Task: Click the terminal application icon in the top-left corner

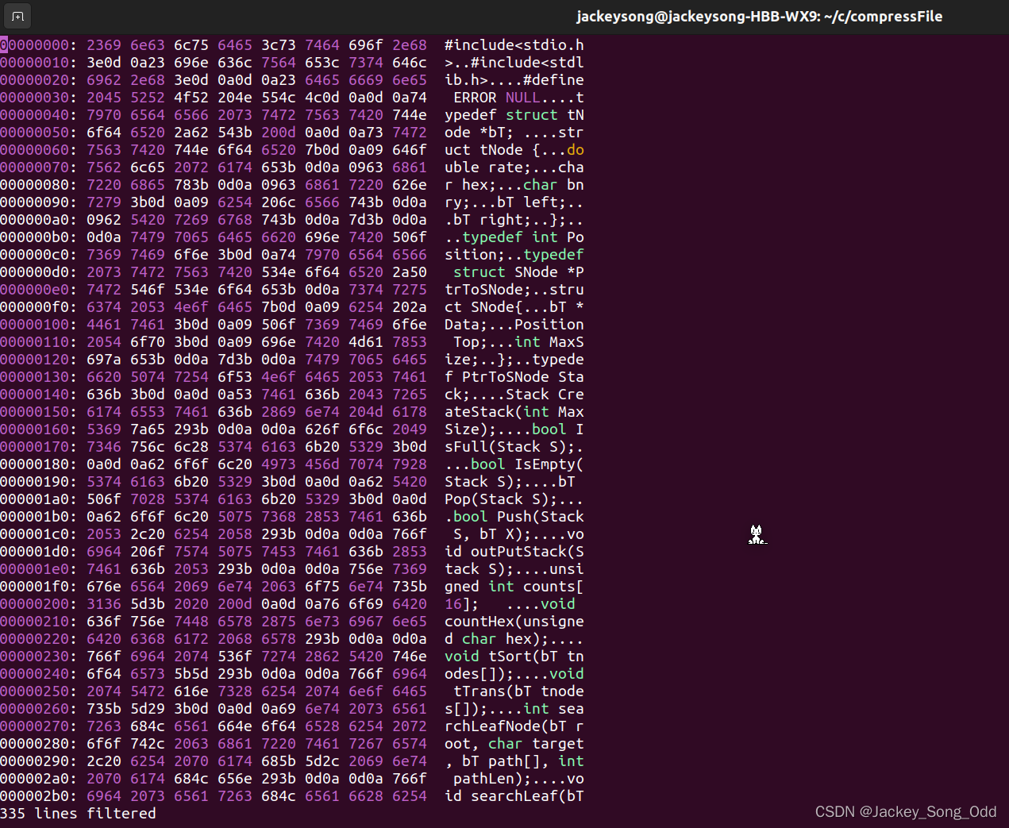Action: coord(17,16)
